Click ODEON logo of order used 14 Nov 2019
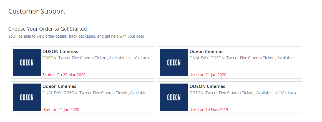This screenshot has width=322, height=122. 174,97
